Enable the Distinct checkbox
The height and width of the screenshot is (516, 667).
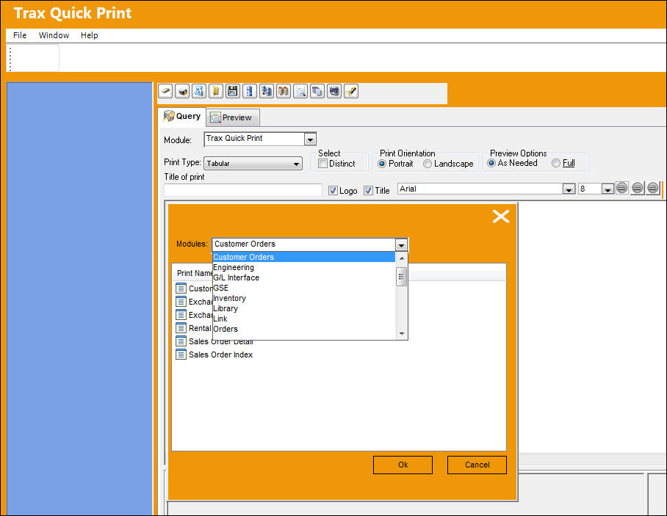323,164
